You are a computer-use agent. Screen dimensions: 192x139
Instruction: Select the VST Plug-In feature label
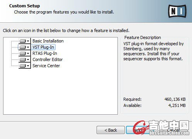(43, 47)
